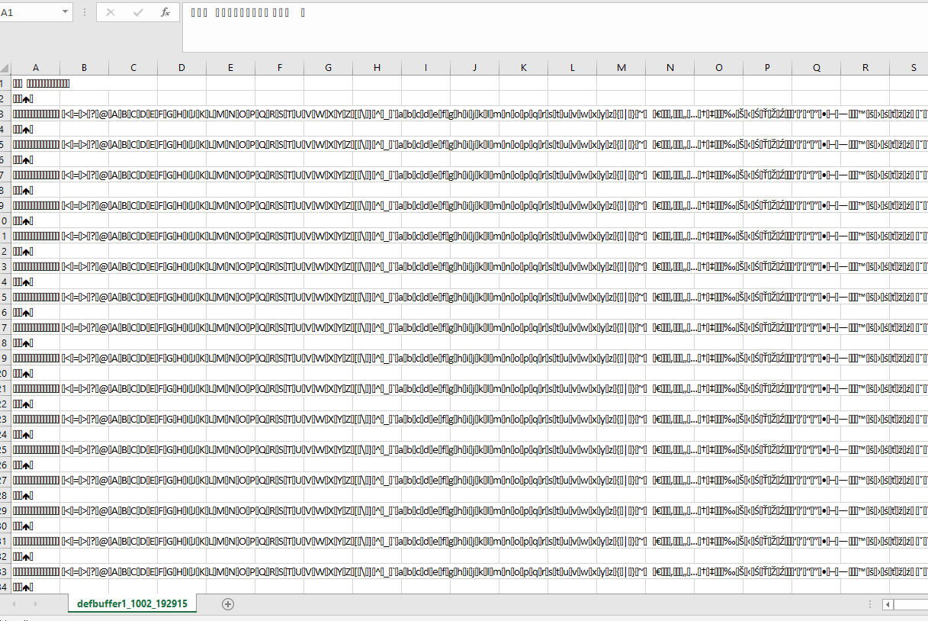Click the Select All corner triangle

coord(5,68)
